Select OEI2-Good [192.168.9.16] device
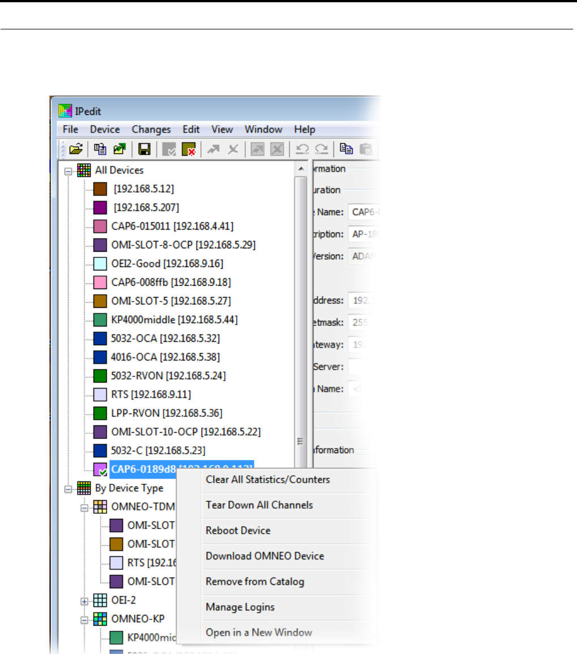The width and height of the screenshot is (577, 654). coord(167,264)
